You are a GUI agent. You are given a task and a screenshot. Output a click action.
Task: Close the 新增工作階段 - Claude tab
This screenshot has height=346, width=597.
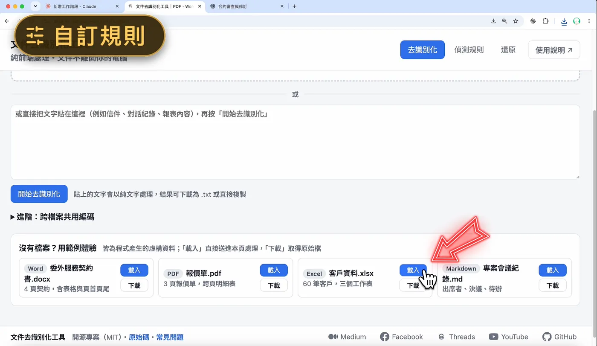click(117, 6)
